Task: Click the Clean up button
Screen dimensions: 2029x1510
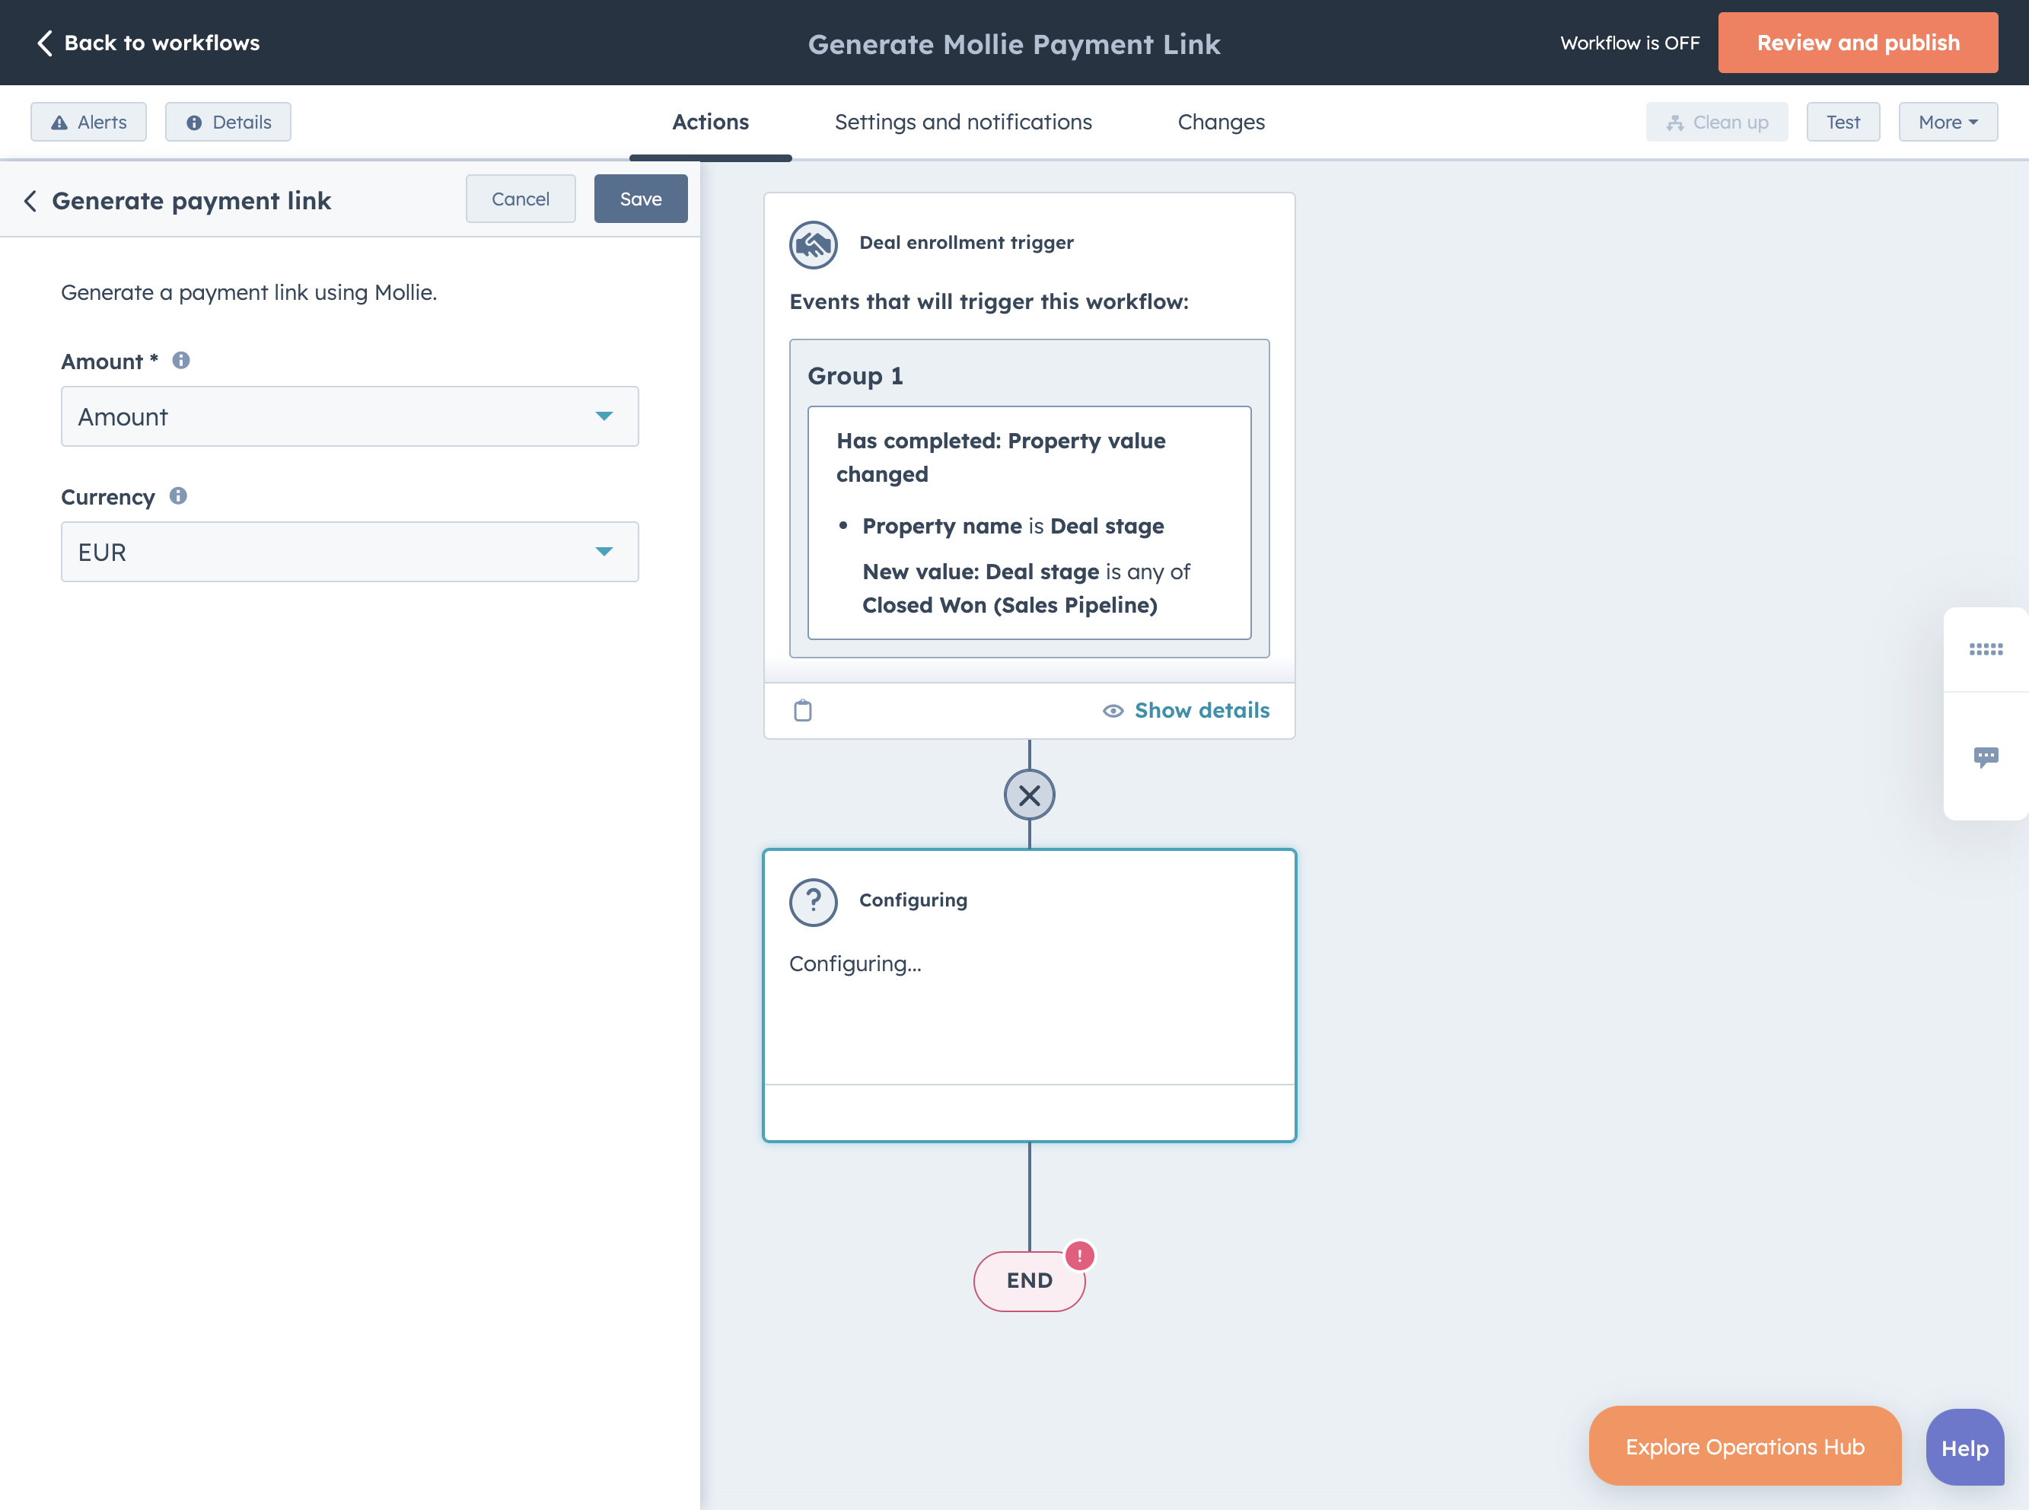Action: point(1716,123)
